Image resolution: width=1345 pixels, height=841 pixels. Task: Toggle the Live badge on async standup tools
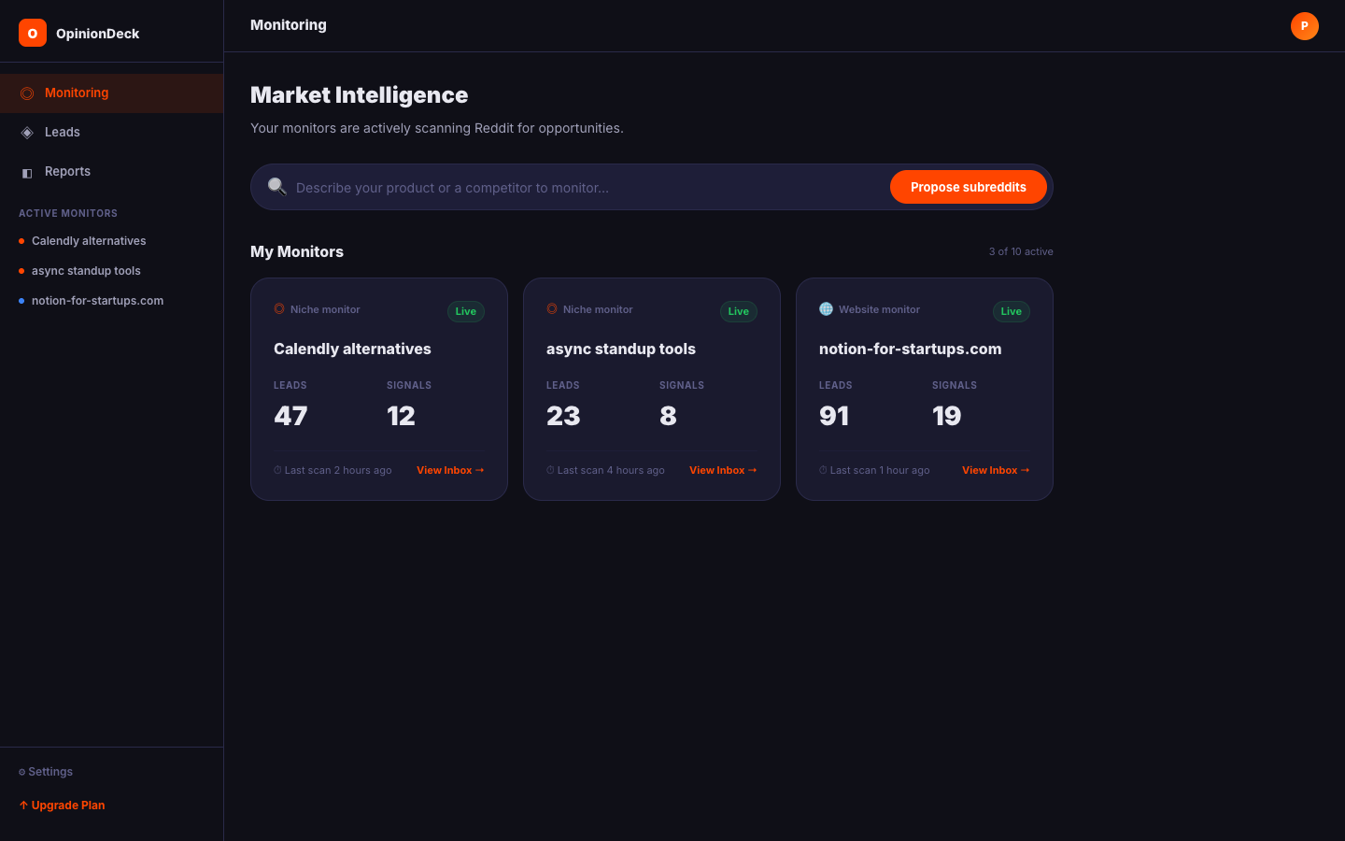tap(738, 311)
